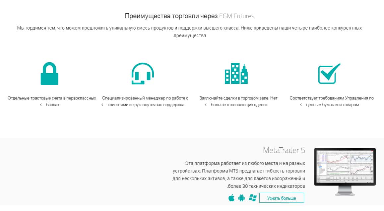
Task: Click the headset support manager icon
Action: [x=143, y=74]
